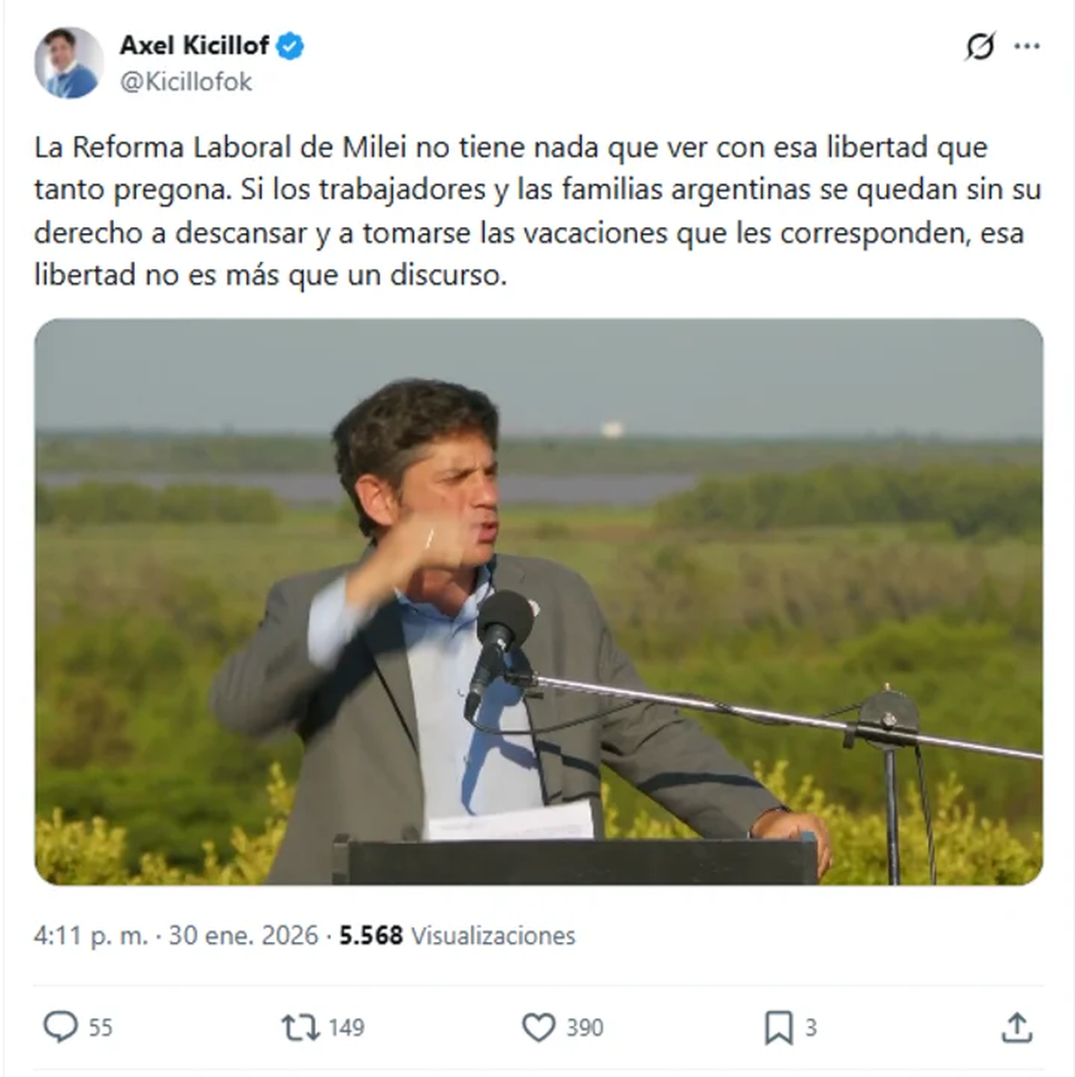Viewport: 1075px width, 1077px height.
Task: Open the three-dot more options menu
Action: pyautogui.click(x=1027, y=47)
